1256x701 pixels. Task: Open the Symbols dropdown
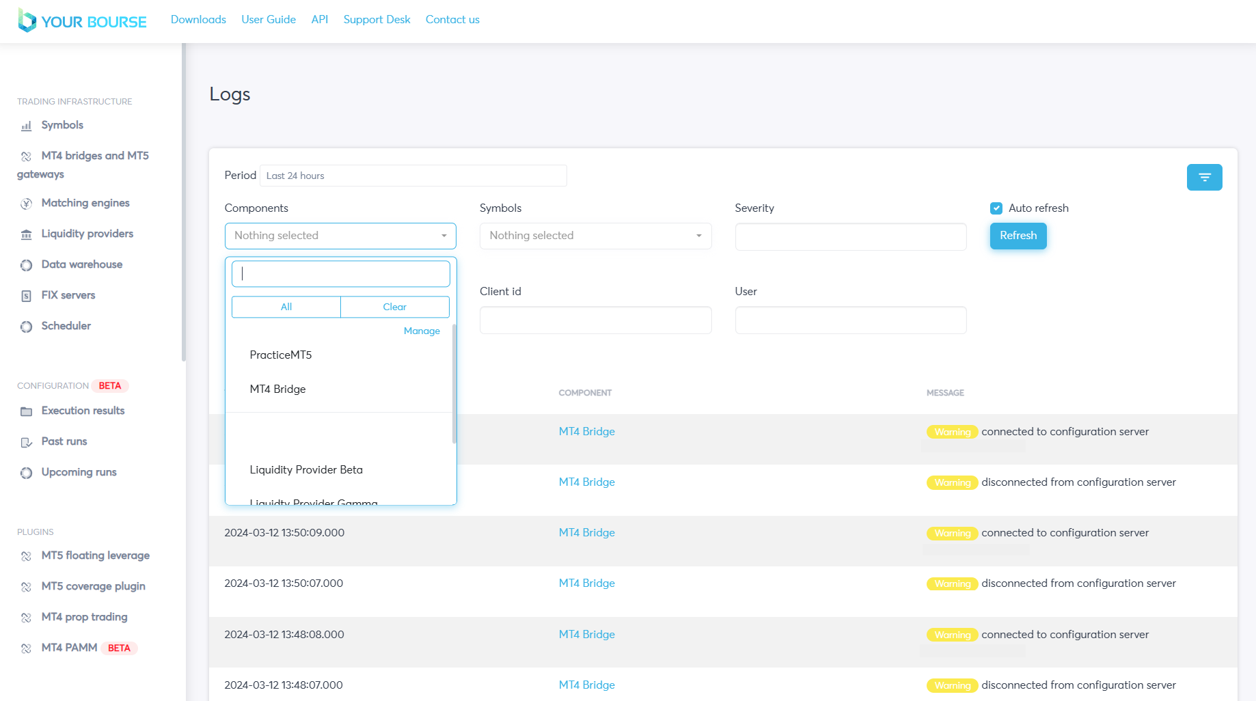tap(595, 236)
